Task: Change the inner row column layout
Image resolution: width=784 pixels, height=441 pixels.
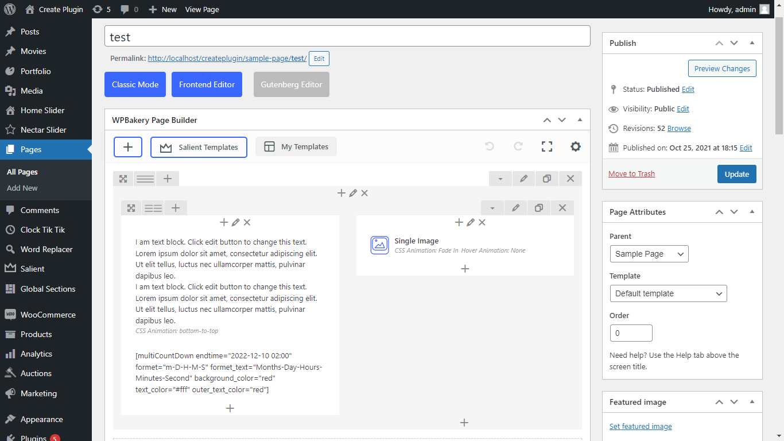Action: pyautogui.click(x=153, y=208)
